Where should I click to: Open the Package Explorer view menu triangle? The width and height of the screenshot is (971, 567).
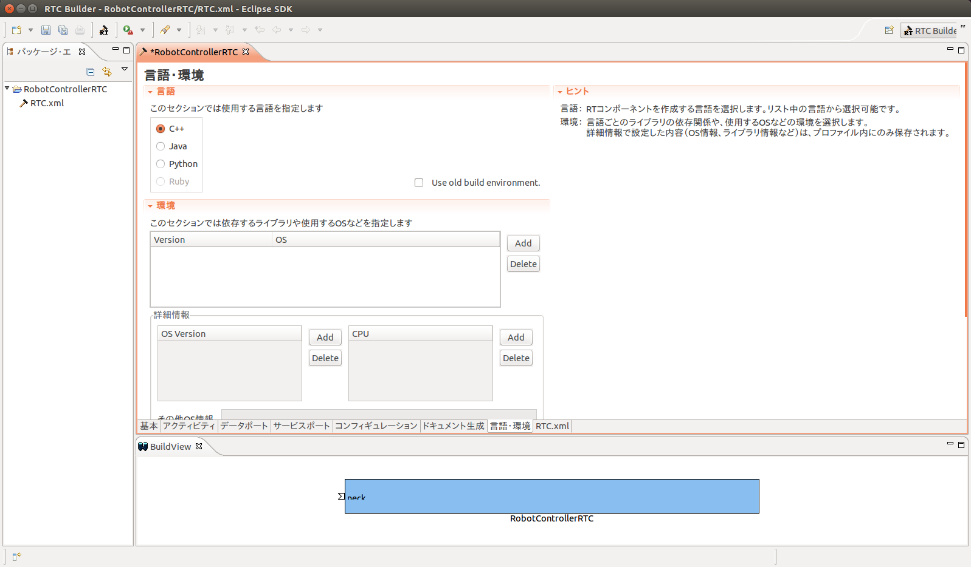tap(125, 69)
